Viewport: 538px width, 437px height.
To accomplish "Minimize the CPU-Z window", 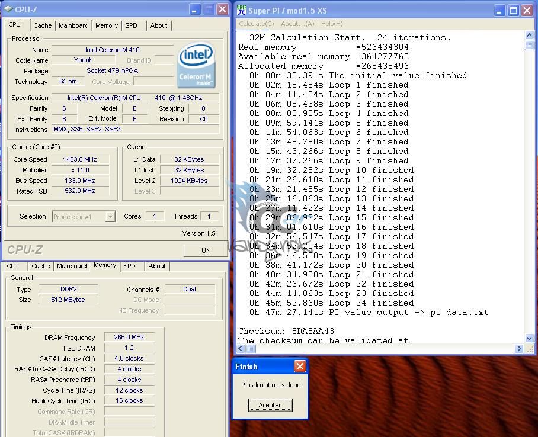I will tap(195, 9).
